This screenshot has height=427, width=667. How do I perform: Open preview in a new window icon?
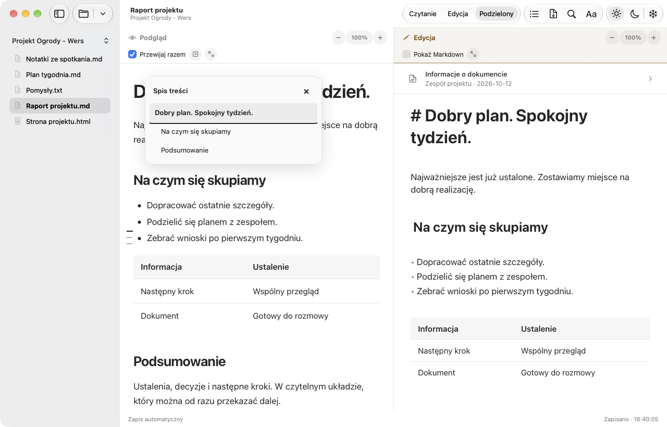195,54
